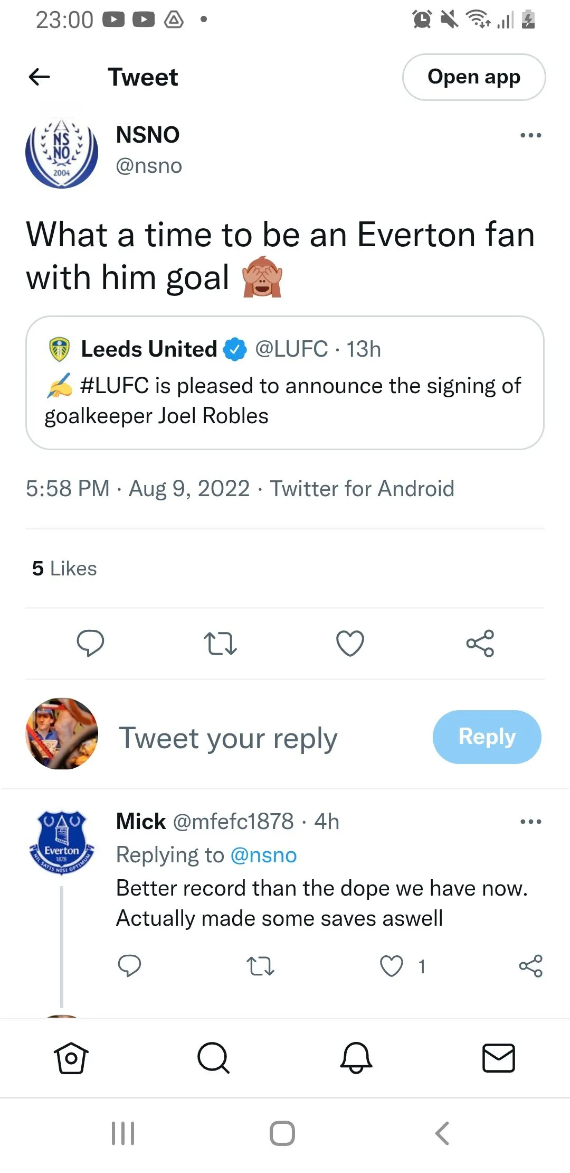570x1173 pixels.
Task: Tap the reply bubble under NSNO's tweet
Action: 90,643
